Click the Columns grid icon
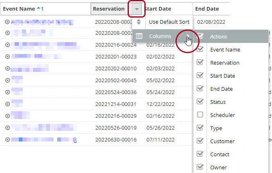Screen dimensions: 272x173 [139, 36]
